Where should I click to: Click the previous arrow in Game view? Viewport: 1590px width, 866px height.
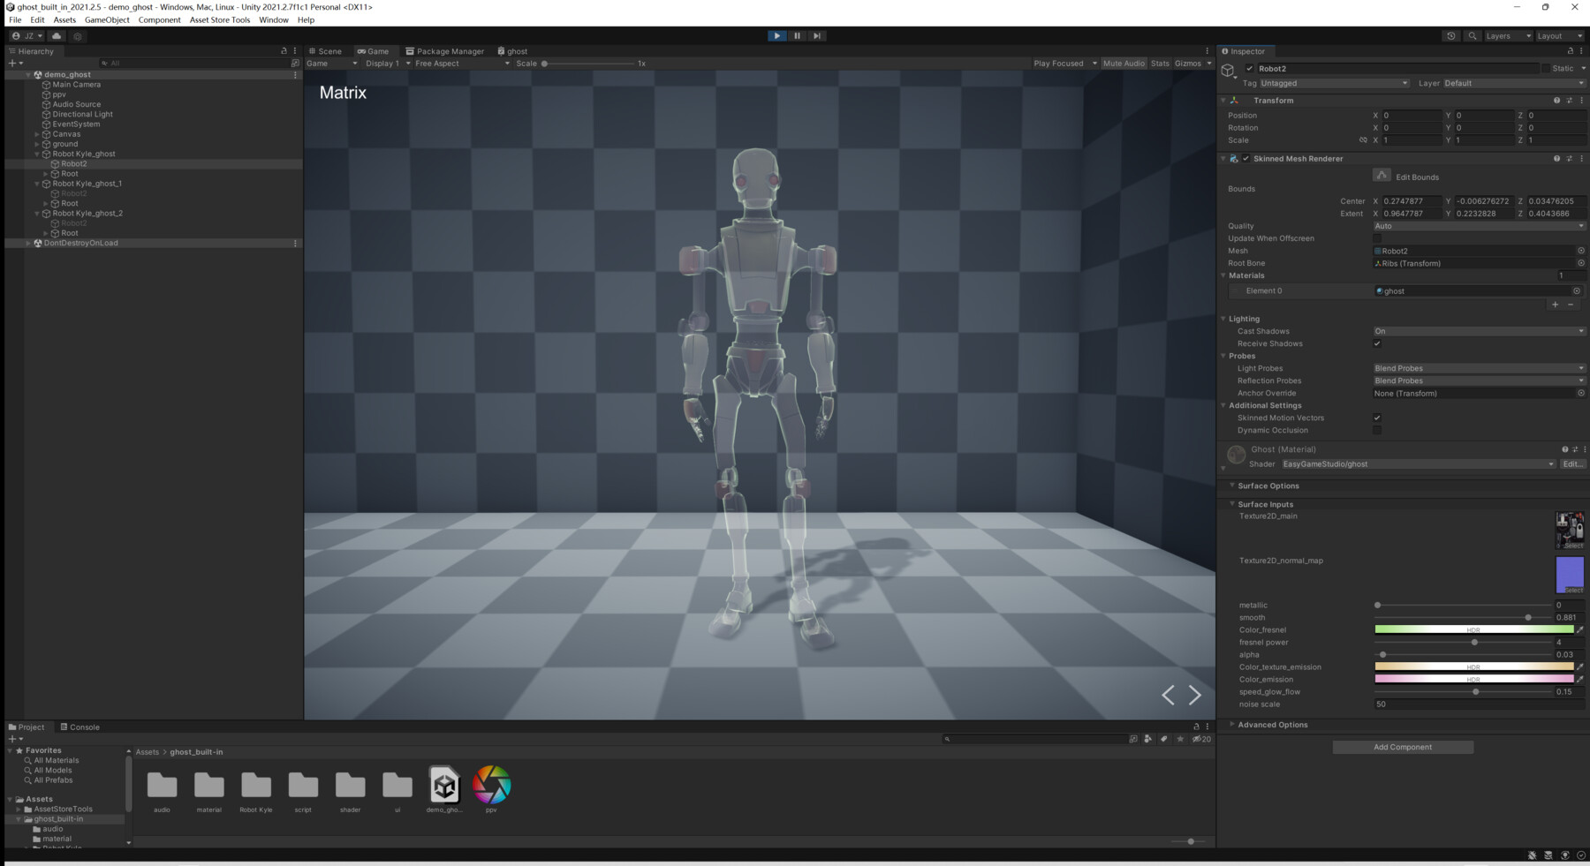(1168, 696)
